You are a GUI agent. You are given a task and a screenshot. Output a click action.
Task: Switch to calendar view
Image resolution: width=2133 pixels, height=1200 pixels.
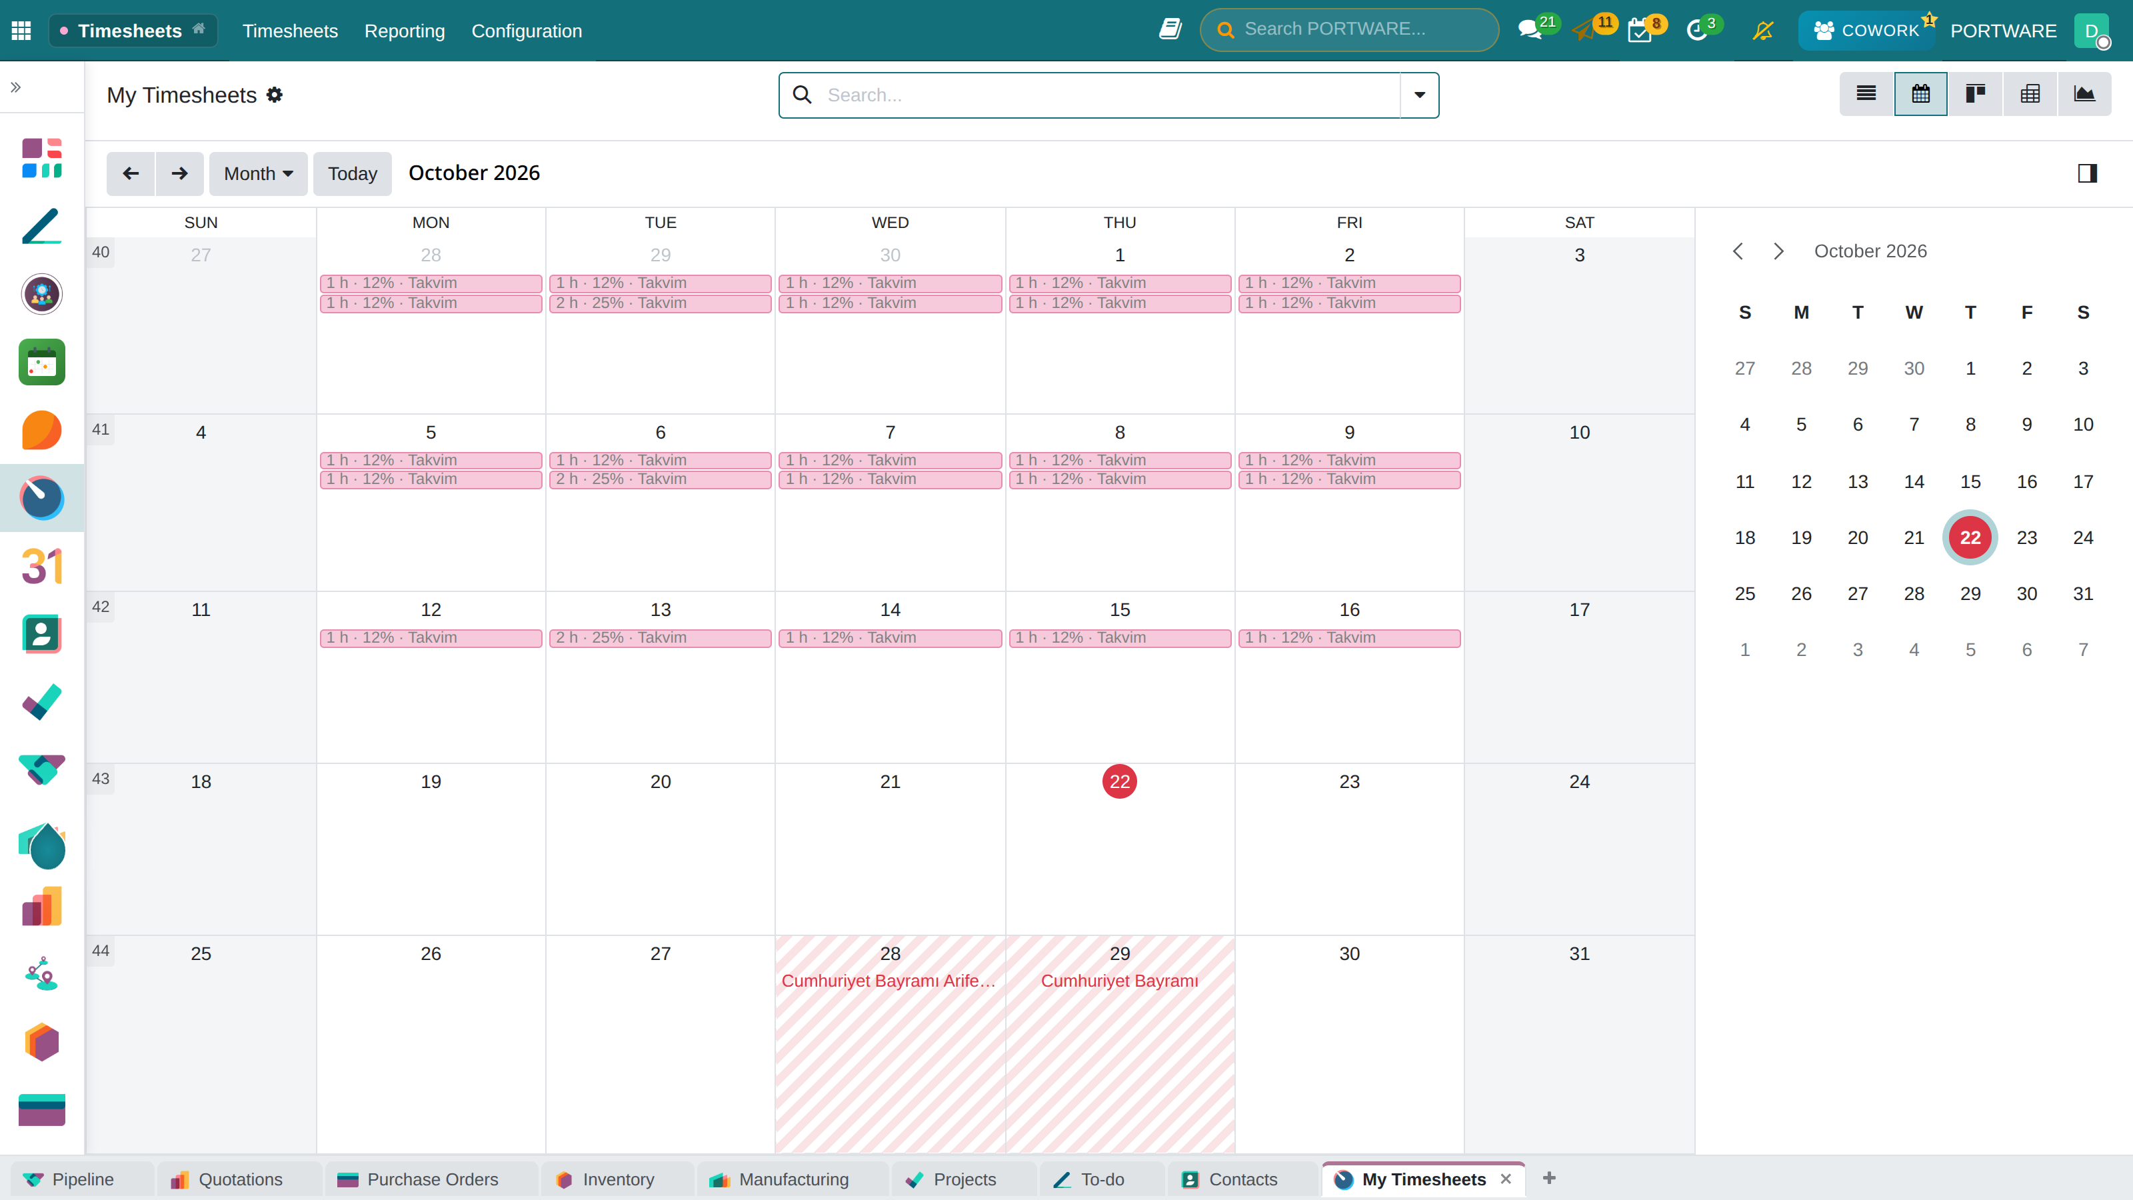(x=1921, y=95)
